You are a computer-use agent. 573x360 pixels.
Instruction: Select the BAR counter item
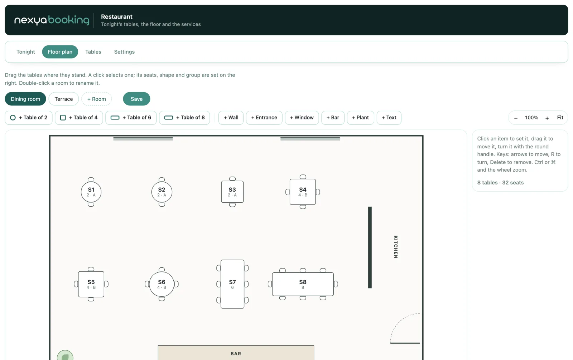pos(236,353)
